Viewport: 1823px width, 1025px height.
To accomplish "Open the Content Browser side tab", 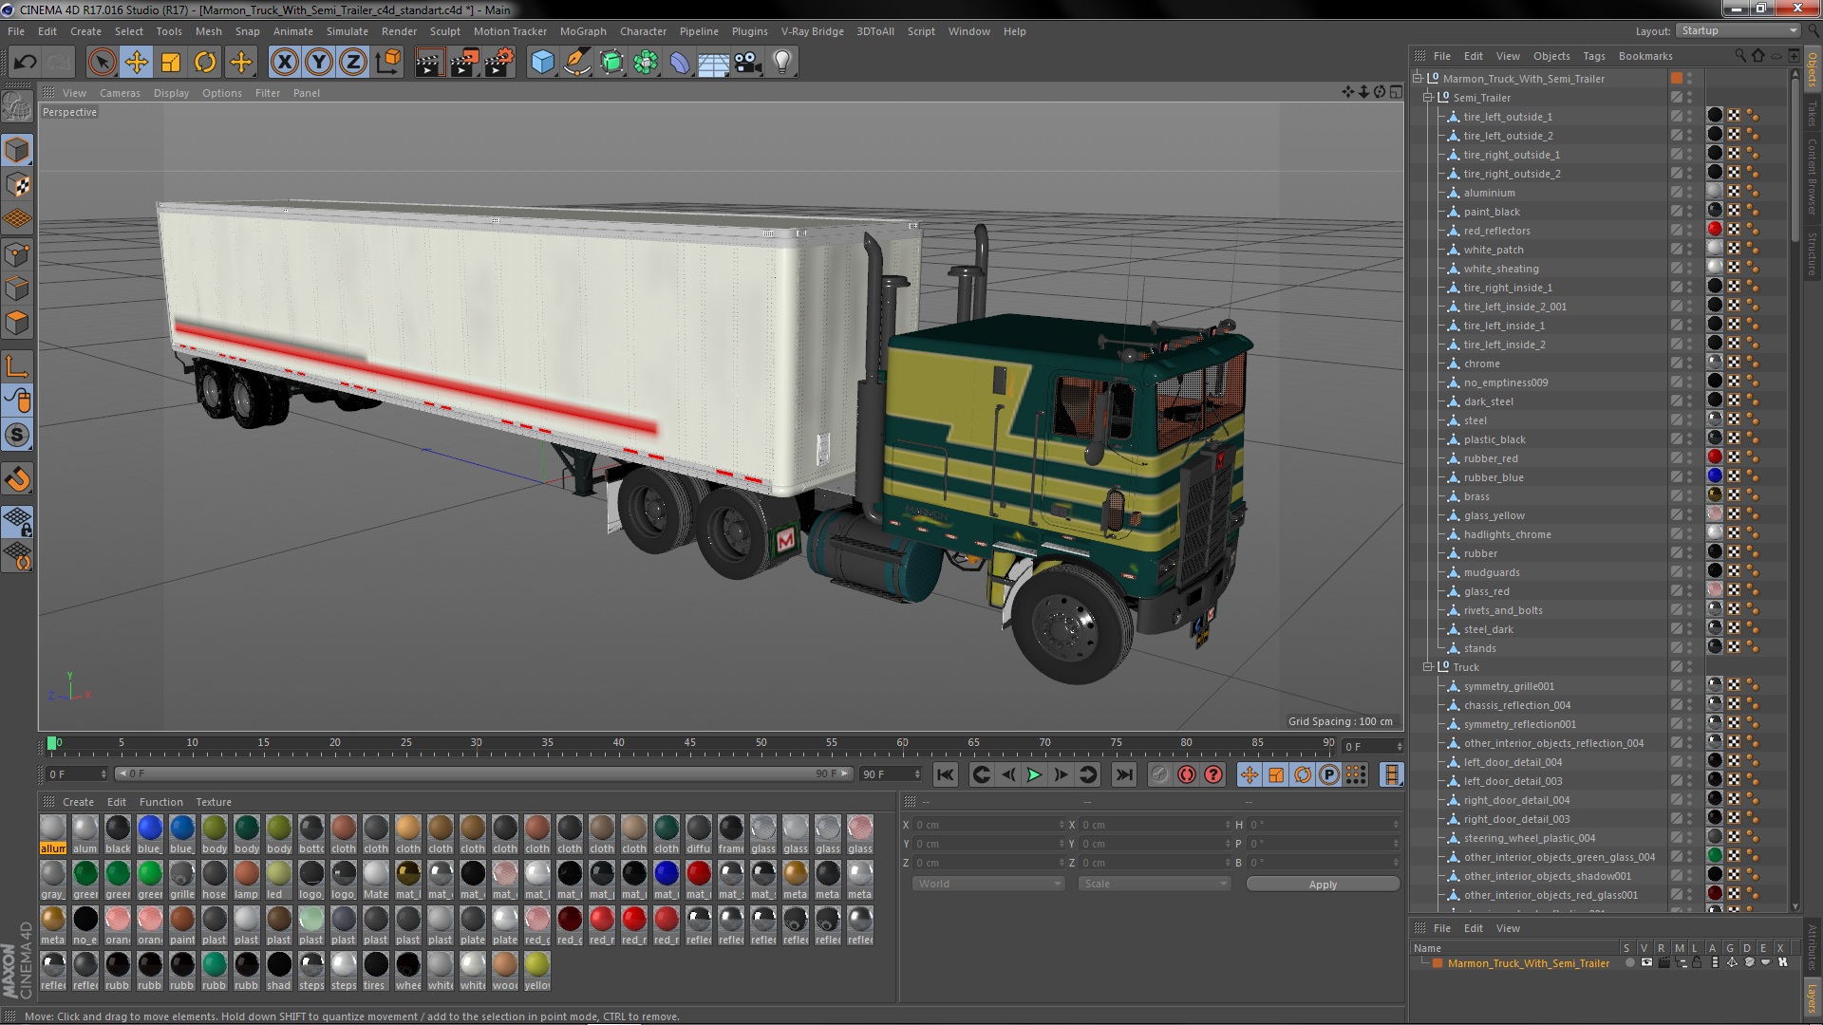I will point(1813,177).
